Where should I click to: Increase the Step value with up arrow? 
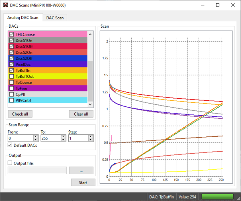coord(91,137)
